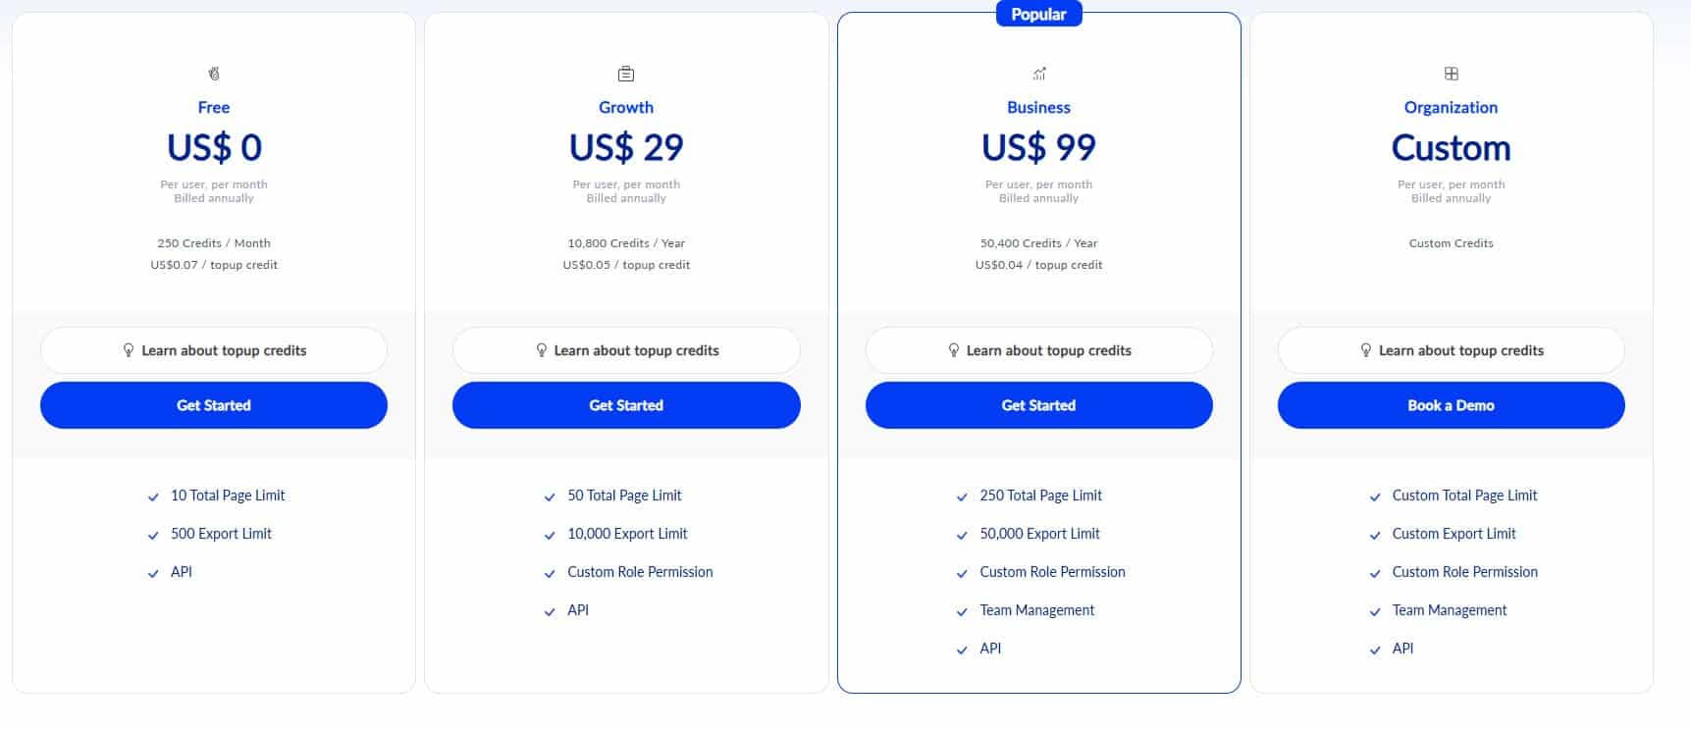
Task: Get Started with the Business plan
Action: (x=1038, y=404)
